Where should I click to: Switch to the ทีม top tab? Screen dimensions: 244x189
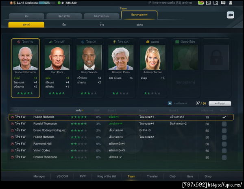(x=26, y=16)
